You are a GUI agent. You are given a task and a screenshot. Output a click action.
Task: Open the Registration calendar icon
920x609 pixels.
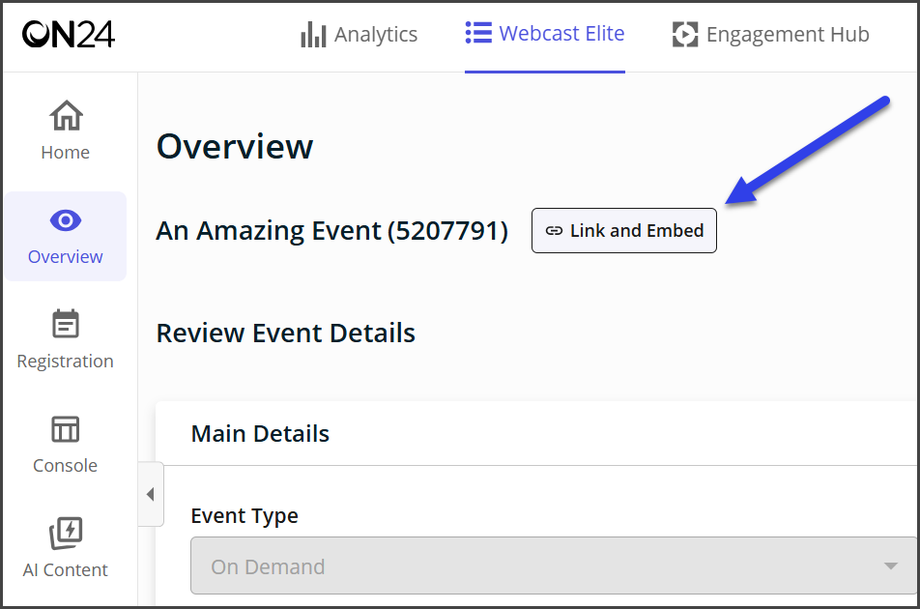66,323
